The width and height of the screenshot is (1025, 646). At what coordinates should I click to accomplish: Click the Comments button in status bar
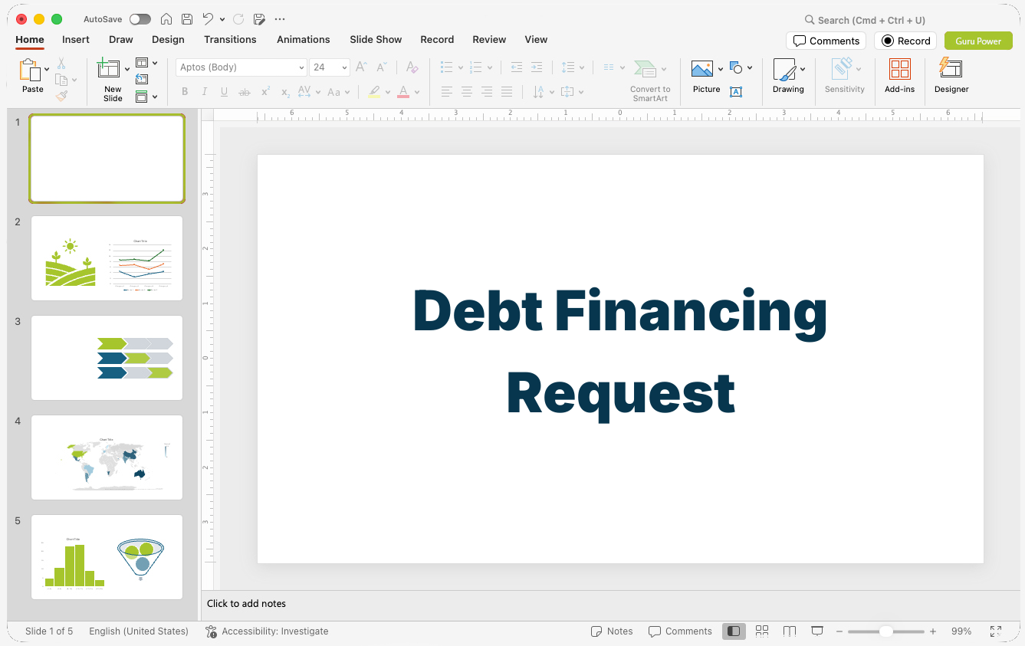click(680, 631)
